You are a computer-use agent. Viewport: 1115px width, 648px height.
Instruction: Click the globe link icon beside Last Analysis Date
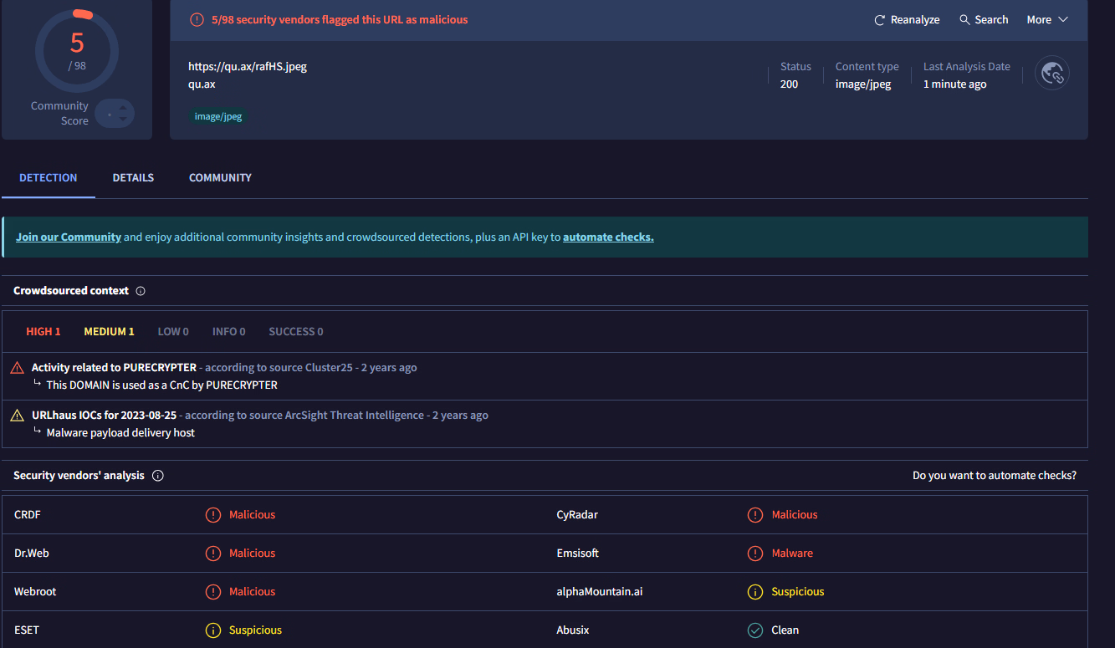click(x=1051, y=74)
